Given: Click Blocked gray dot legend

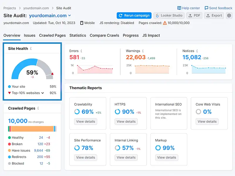Looking at the screenshot, I should point(9,163).
